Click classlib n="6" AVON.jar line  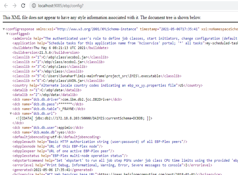point(58,81)
